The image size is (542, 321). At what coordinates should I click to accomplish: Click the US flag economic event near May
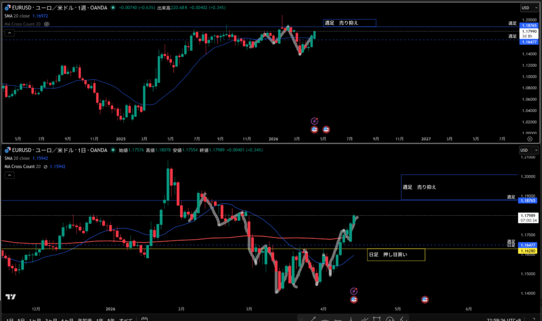click(424, 299)
